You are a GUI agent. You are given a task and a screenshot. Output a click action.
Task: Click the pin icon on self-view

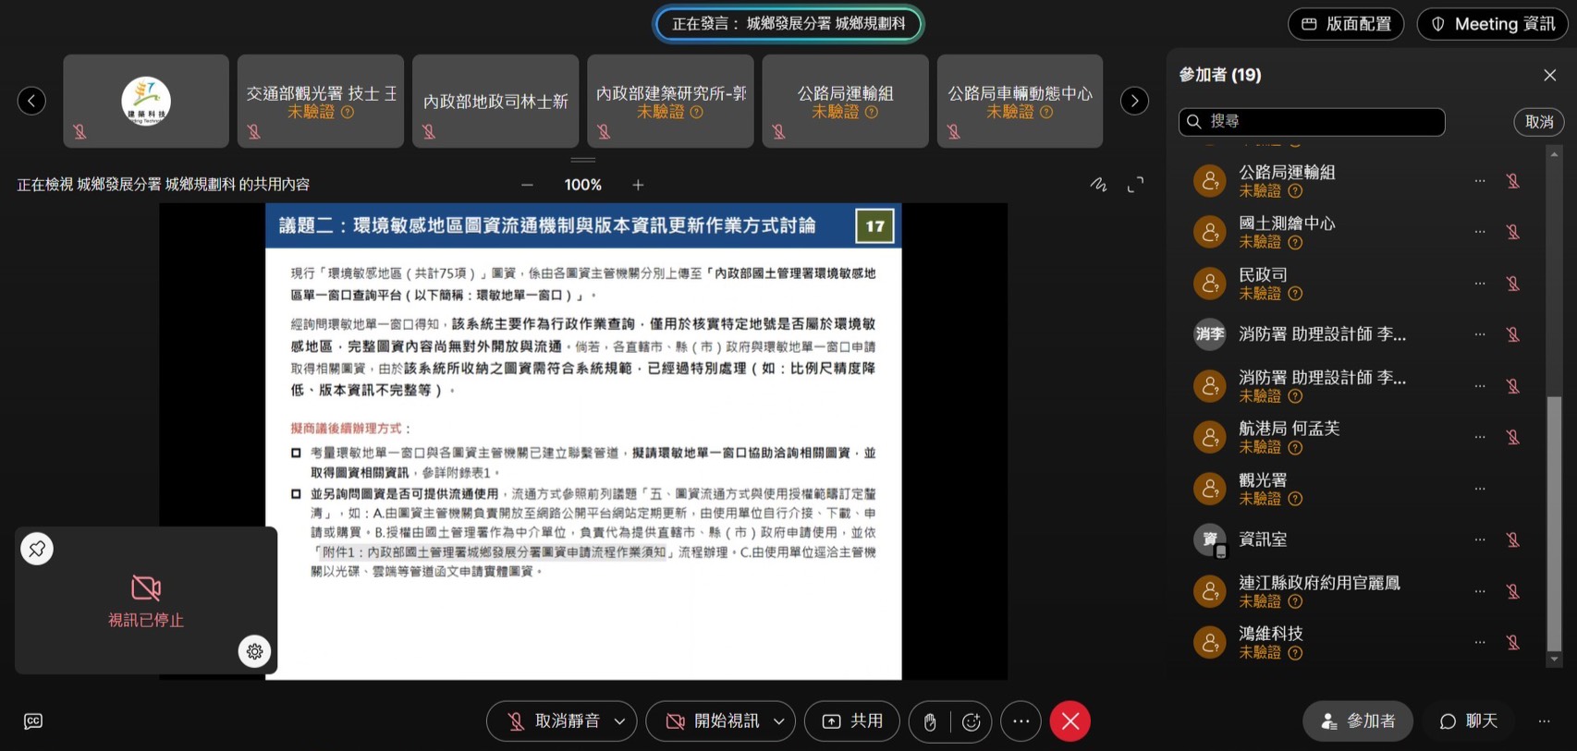[x=37, y=549]
